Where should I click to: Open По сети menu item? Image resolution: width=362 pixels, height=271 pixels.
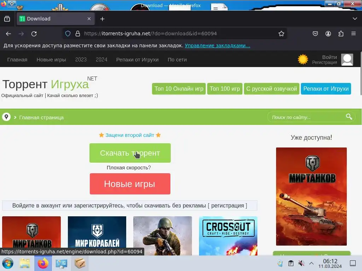click(x=177, y=60)
